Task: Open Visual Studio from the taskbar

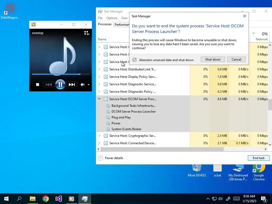Action: [59, 199]
